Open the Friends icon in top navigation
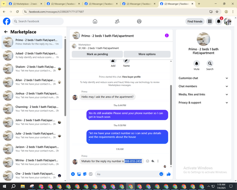Screen dimensions: 237x190 click(117, 21)
